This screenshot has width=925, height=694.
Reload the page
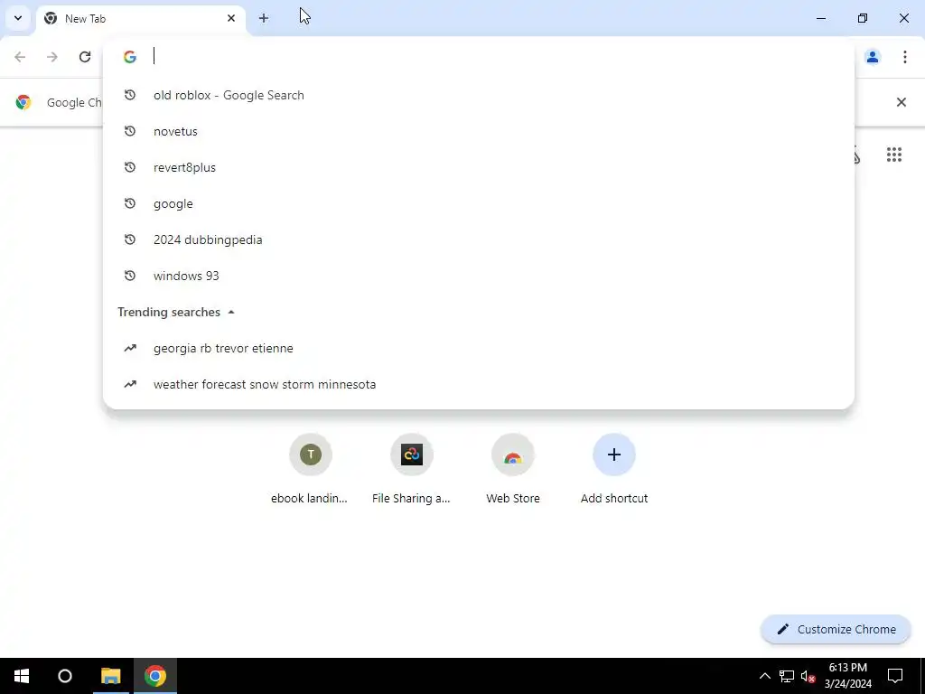click(x=85, y=57)
